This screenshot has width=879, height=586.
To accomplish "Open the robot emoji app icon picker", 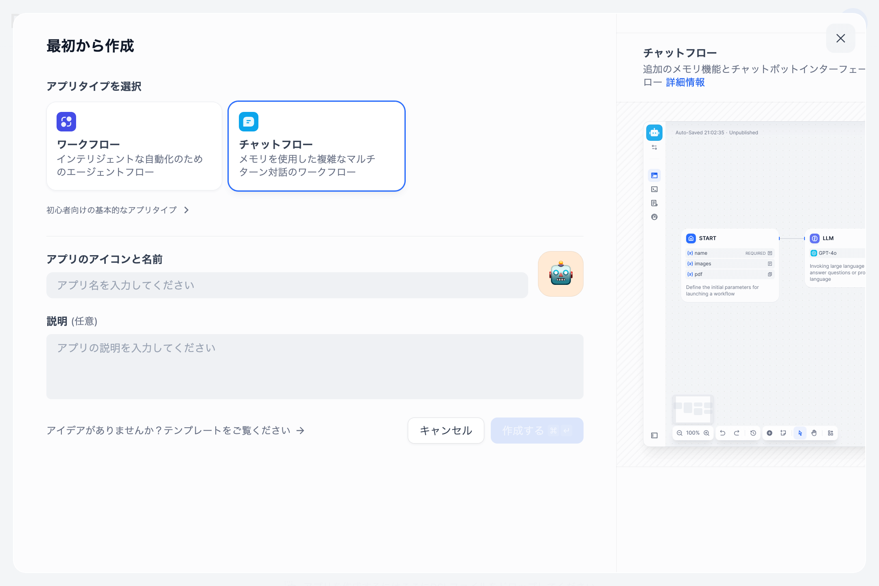I will [560, 273].
